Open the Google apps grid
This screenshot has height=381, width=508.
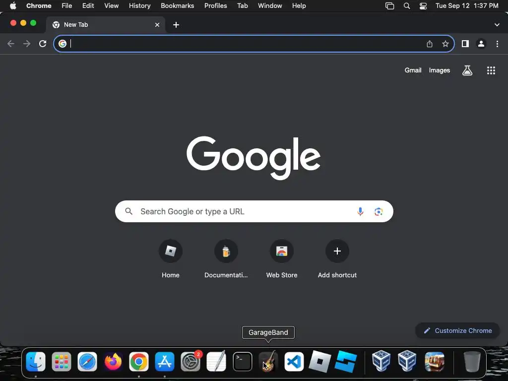[x=491, y=70]
